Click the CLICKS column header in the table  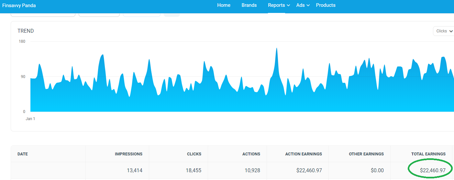click(x=194, y=154)
